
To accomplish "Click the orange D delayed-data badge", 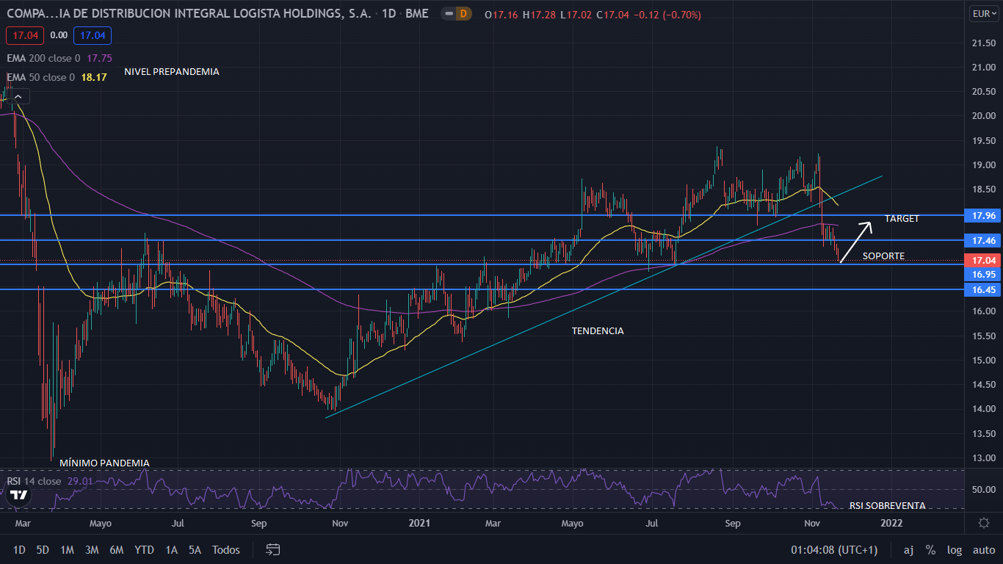I will 463,14.
